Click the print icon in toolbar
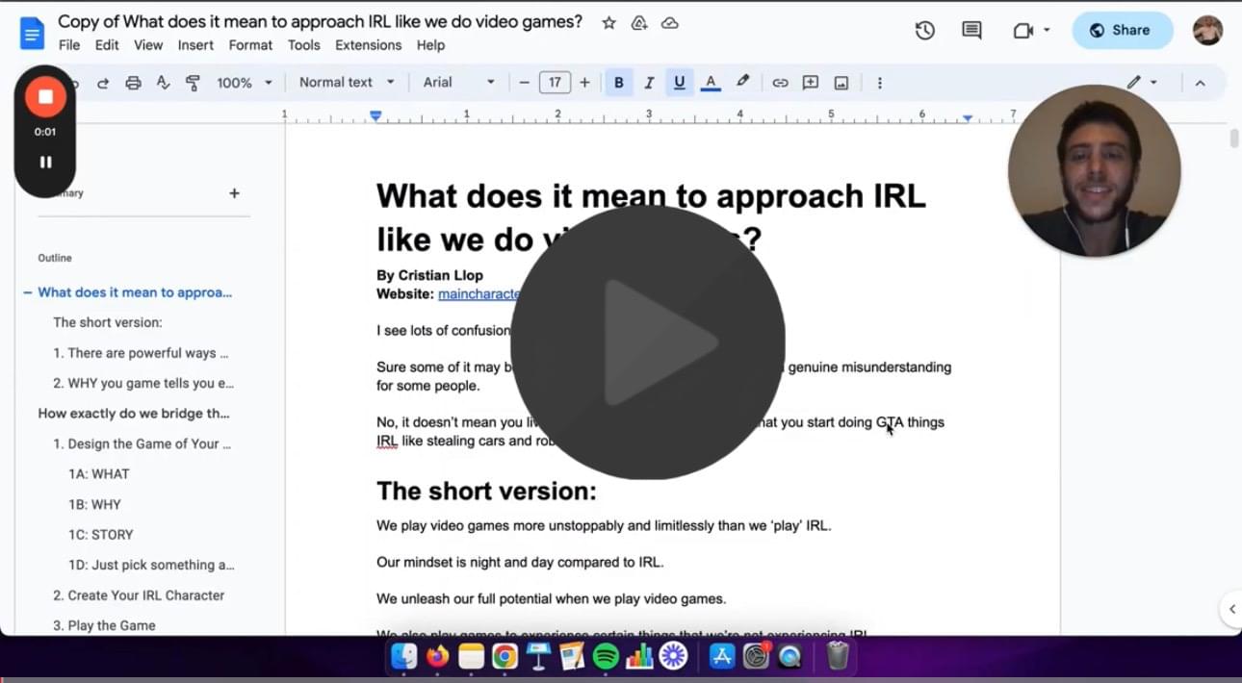 133,83
